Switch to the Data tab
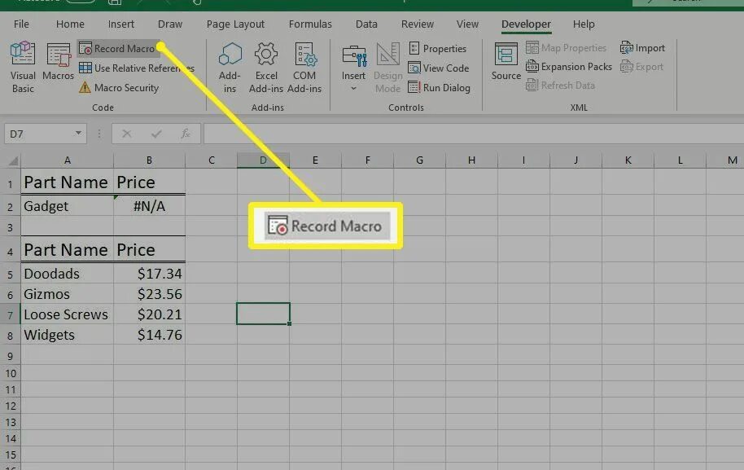This screenshot has height=470, width=744. point(366,24)
